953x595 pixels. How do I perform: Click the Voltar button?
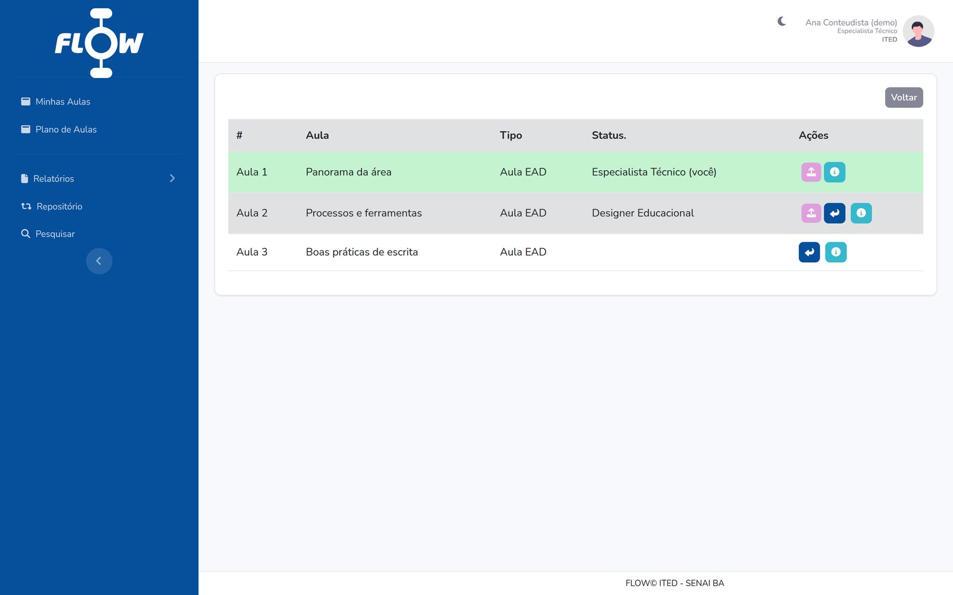904,98
